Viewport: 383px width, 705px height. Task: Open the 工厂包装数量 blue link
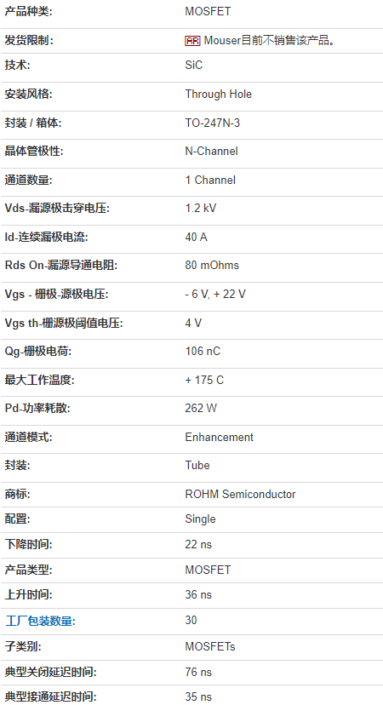(40, 621)
